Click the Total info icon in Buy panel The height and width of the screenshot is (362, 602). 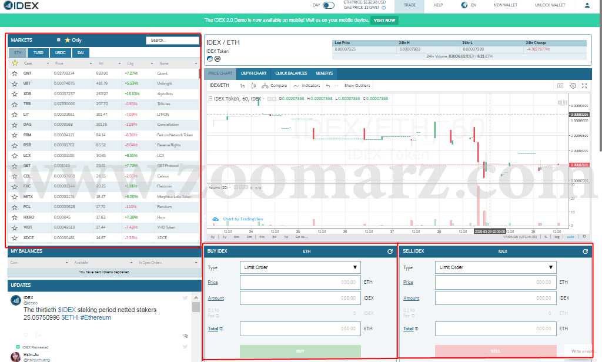[x=221, y=329]
